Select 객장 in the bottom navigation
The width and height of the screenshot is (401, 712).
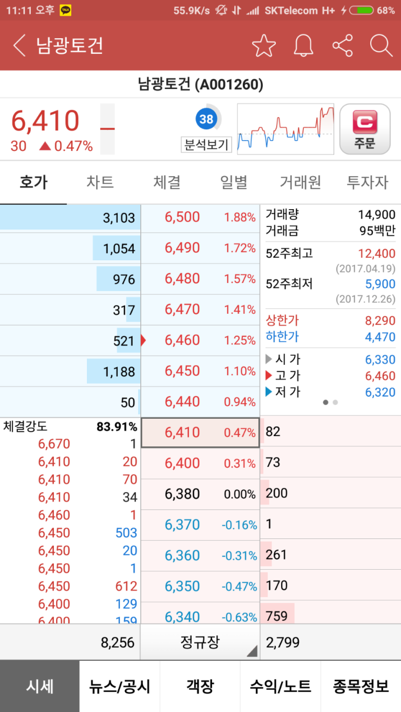[x=200, y=686]
